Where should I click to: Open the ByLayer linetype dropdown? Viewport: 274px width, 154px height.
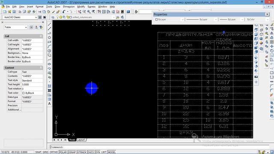click(x=216, y=20)
